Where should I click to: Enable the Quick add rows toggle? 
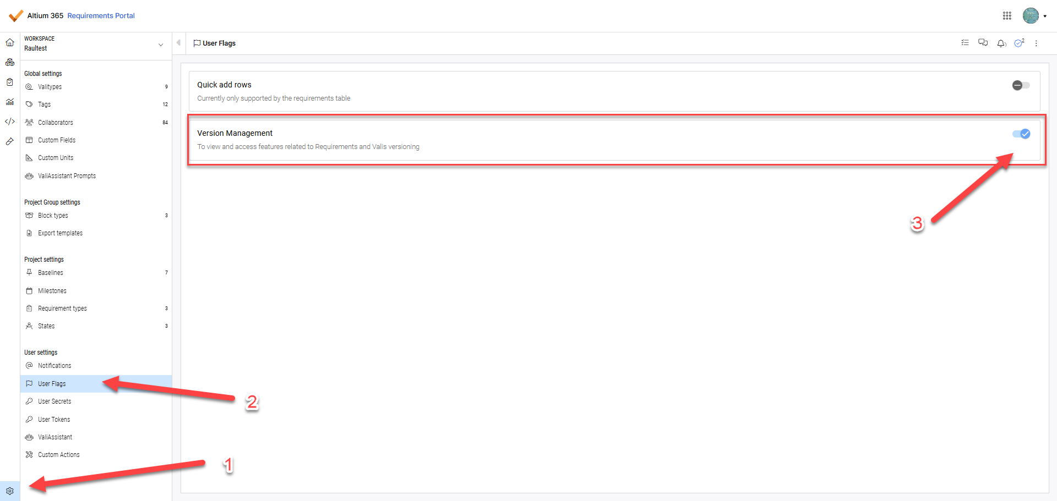coord(1021,85)
